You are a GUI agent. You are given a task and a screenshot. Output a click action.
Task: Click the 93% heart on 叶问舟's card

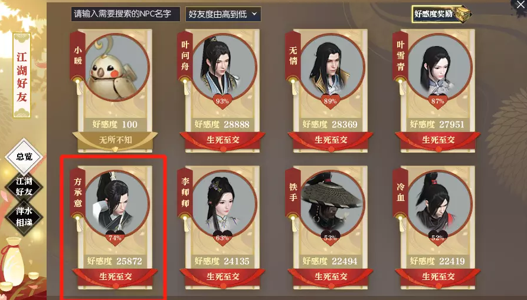click(x=222, y=101)
